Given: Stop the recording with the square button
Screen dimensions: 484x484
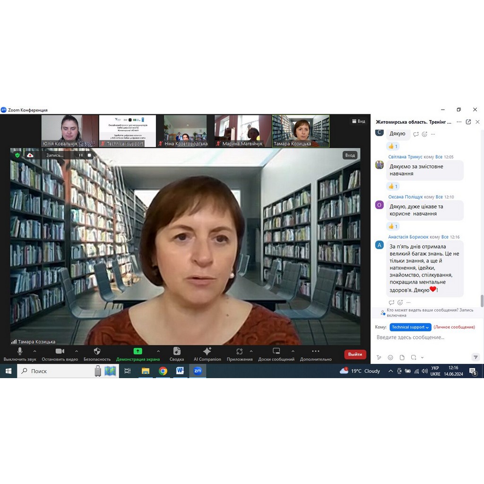Looking at the screenshot, I should pyautogui.click(x=89, y=155).
